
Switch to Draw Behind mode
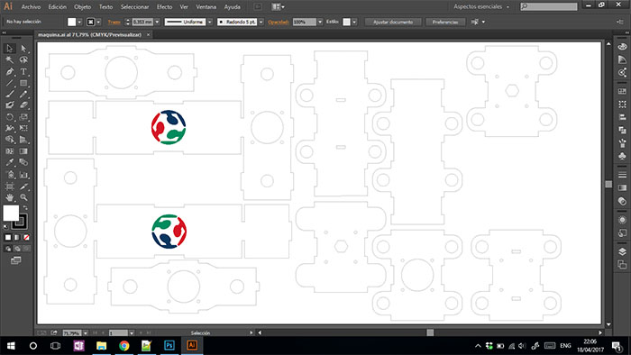pos(17,249)
